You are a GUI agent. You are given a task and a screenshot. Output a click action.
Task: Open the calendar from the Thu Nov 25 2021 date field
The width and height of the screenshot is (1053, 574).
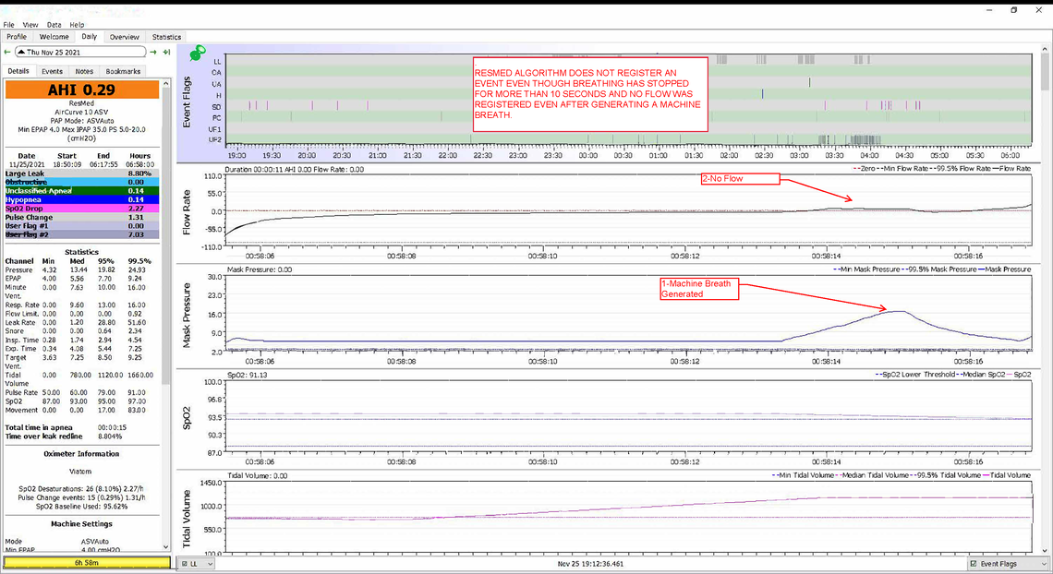coord(80,52)
